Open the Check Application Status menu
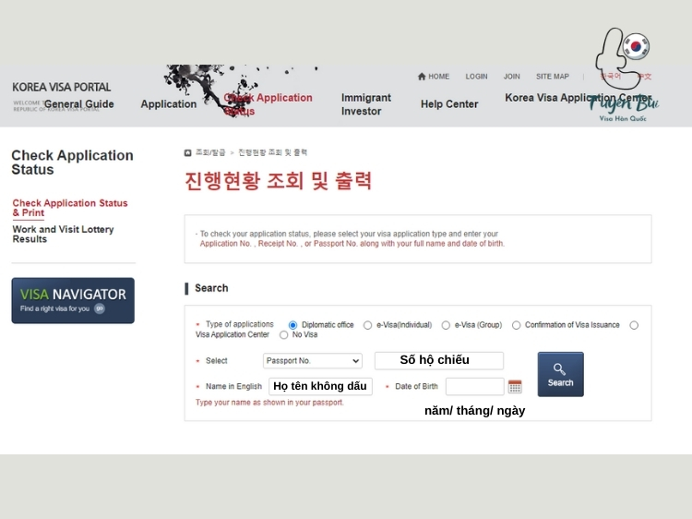 coord(268,104)
